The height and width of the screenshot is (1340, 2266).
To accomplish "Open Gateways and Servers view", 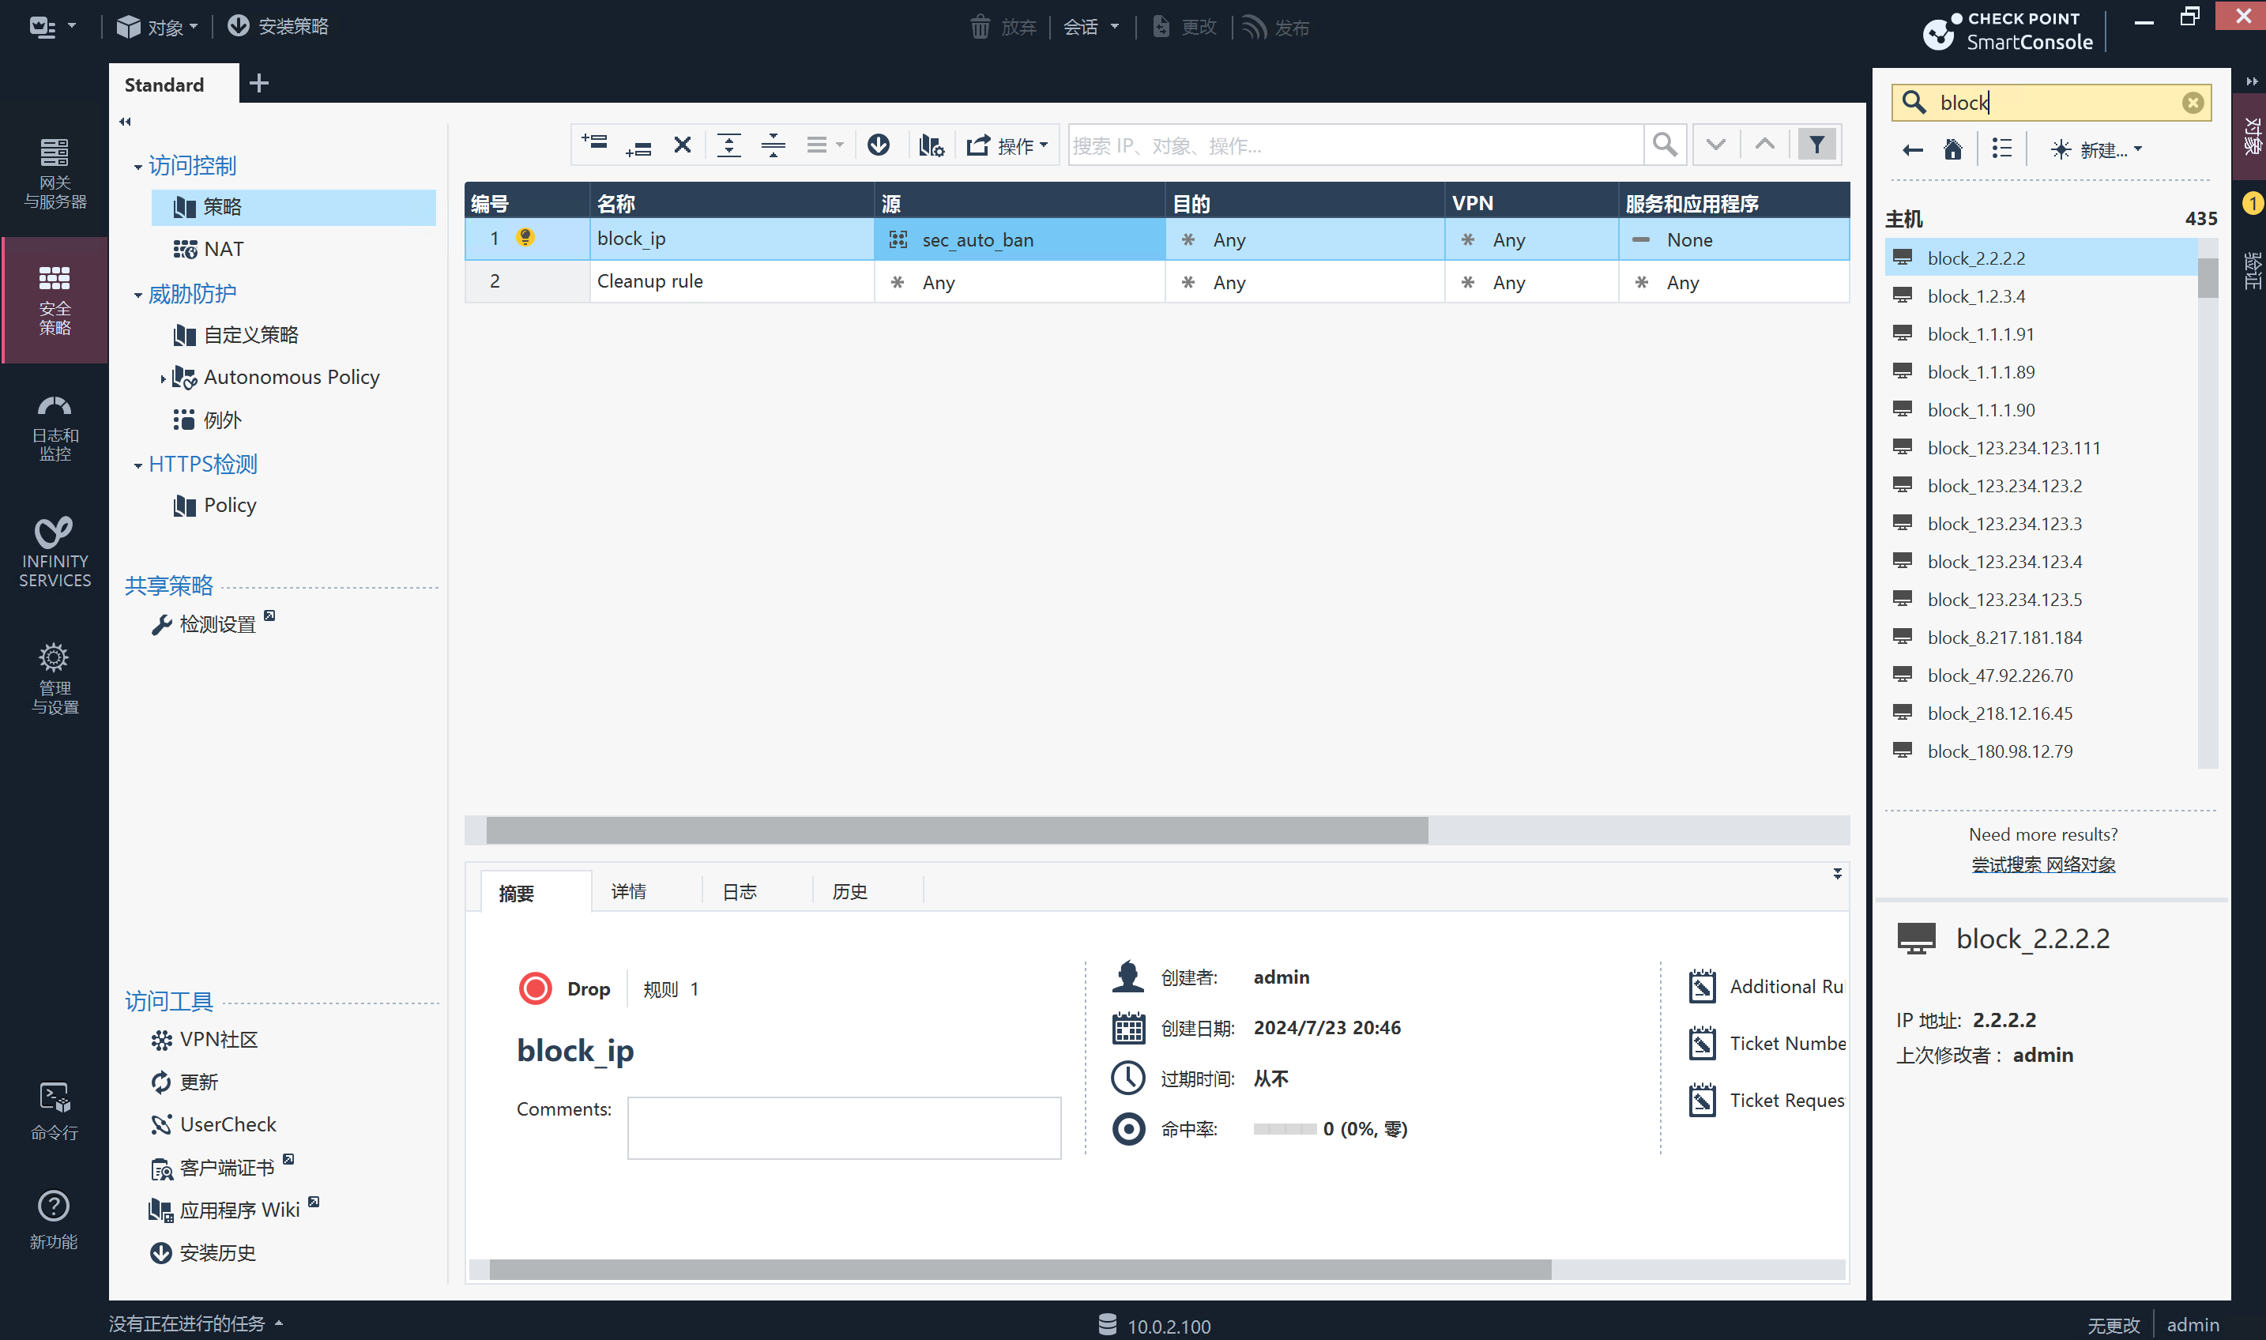I will (55, 173).
